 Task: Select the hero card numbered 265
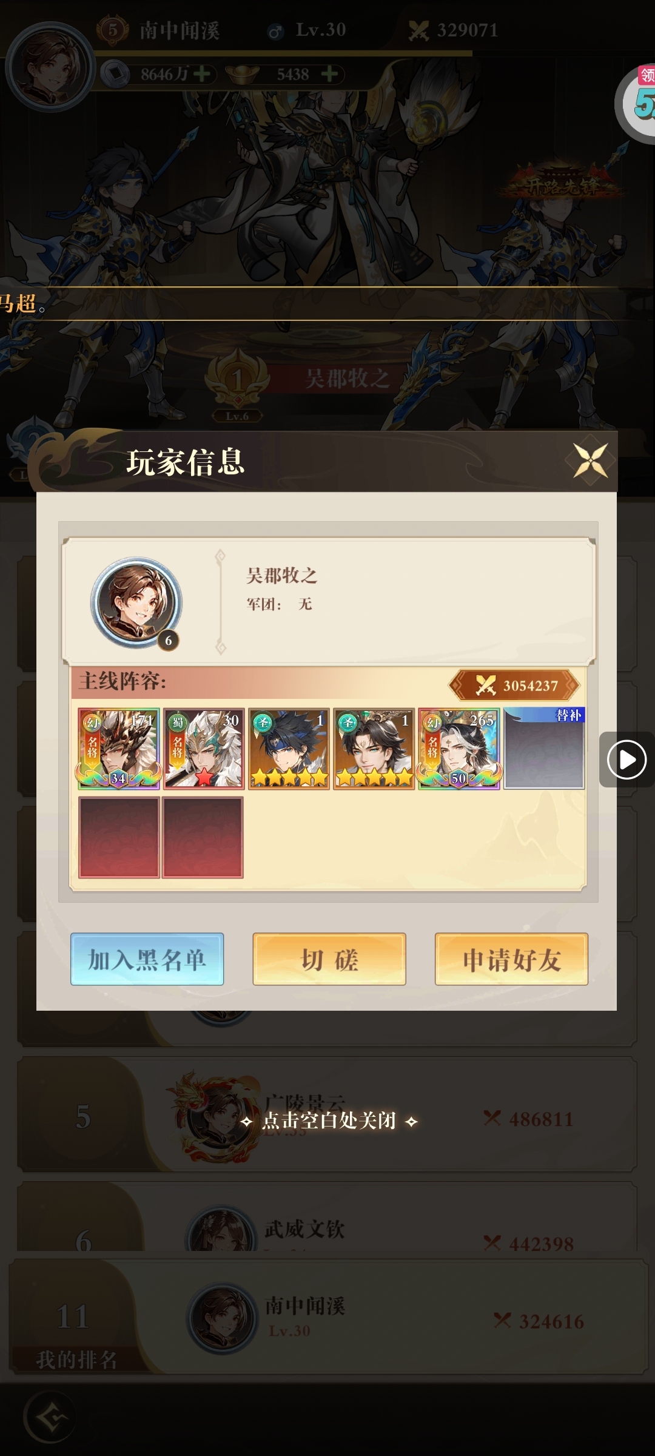[459, 749]
